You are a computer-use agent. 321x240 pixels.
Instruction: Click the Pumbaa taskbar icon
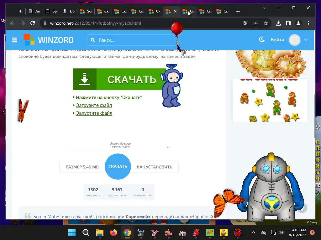[224, 232]
